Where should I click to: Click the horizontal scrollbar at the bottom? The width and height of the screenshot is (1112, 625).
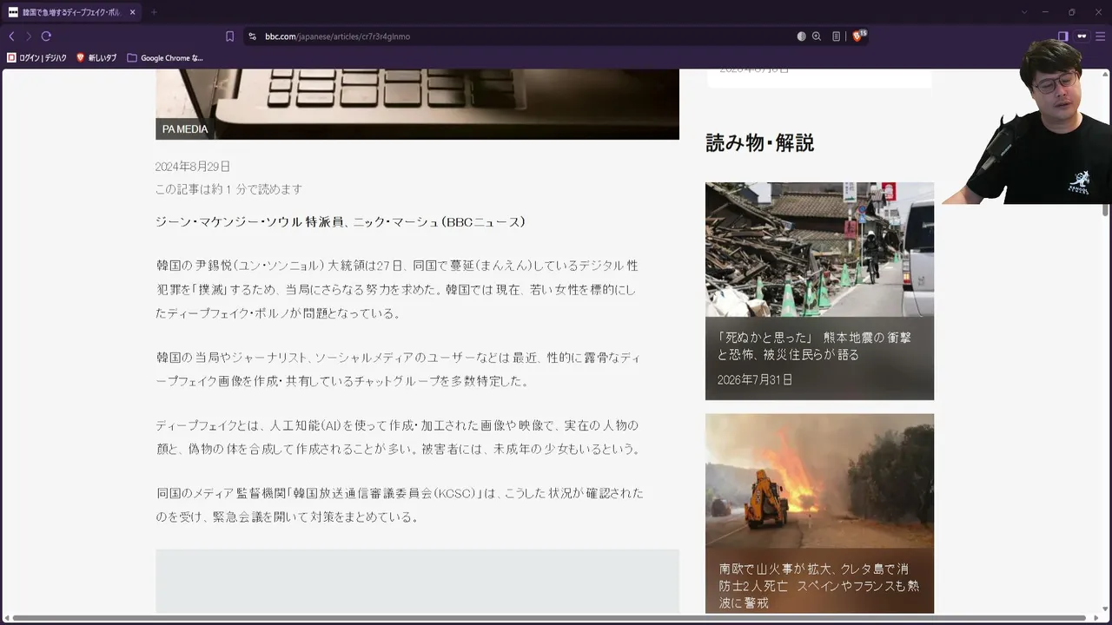(550, 618)
